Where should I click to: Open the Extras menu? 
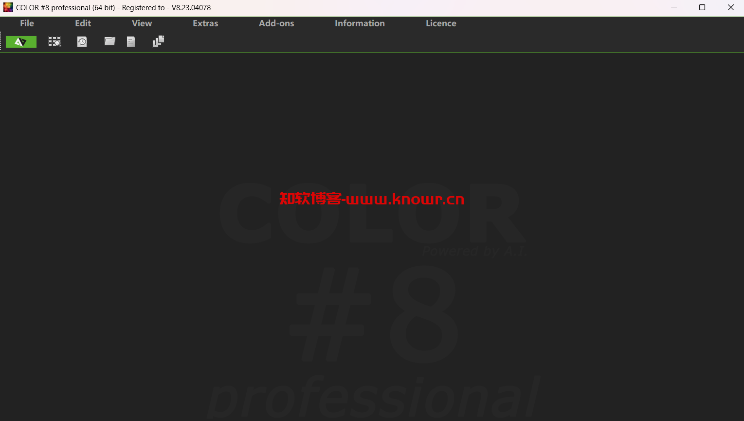205,23
